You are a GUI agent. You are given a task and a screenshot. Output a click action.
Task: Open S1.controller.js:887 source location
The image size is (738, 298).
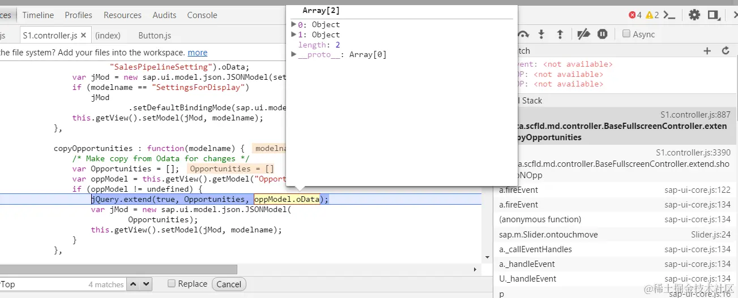(696, 115)
